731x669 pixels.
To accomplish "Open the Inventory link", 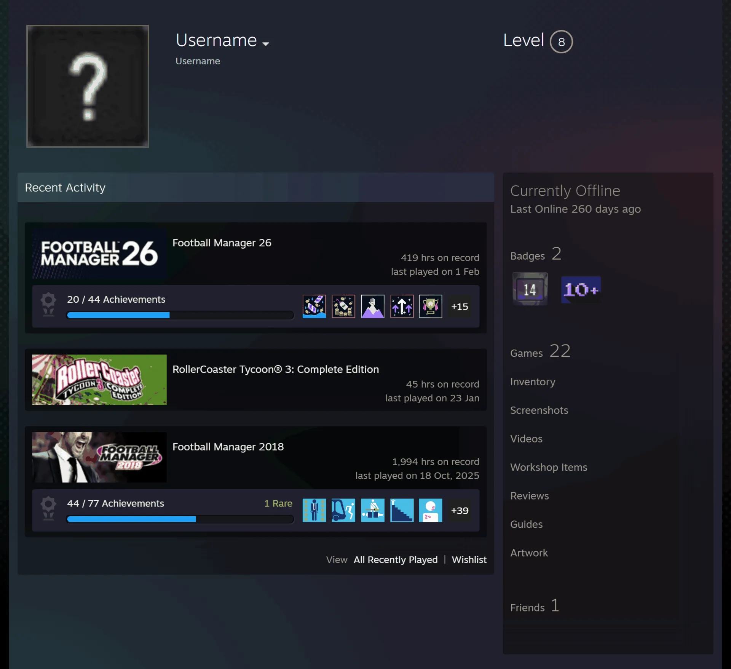I will tap(533, 382).
